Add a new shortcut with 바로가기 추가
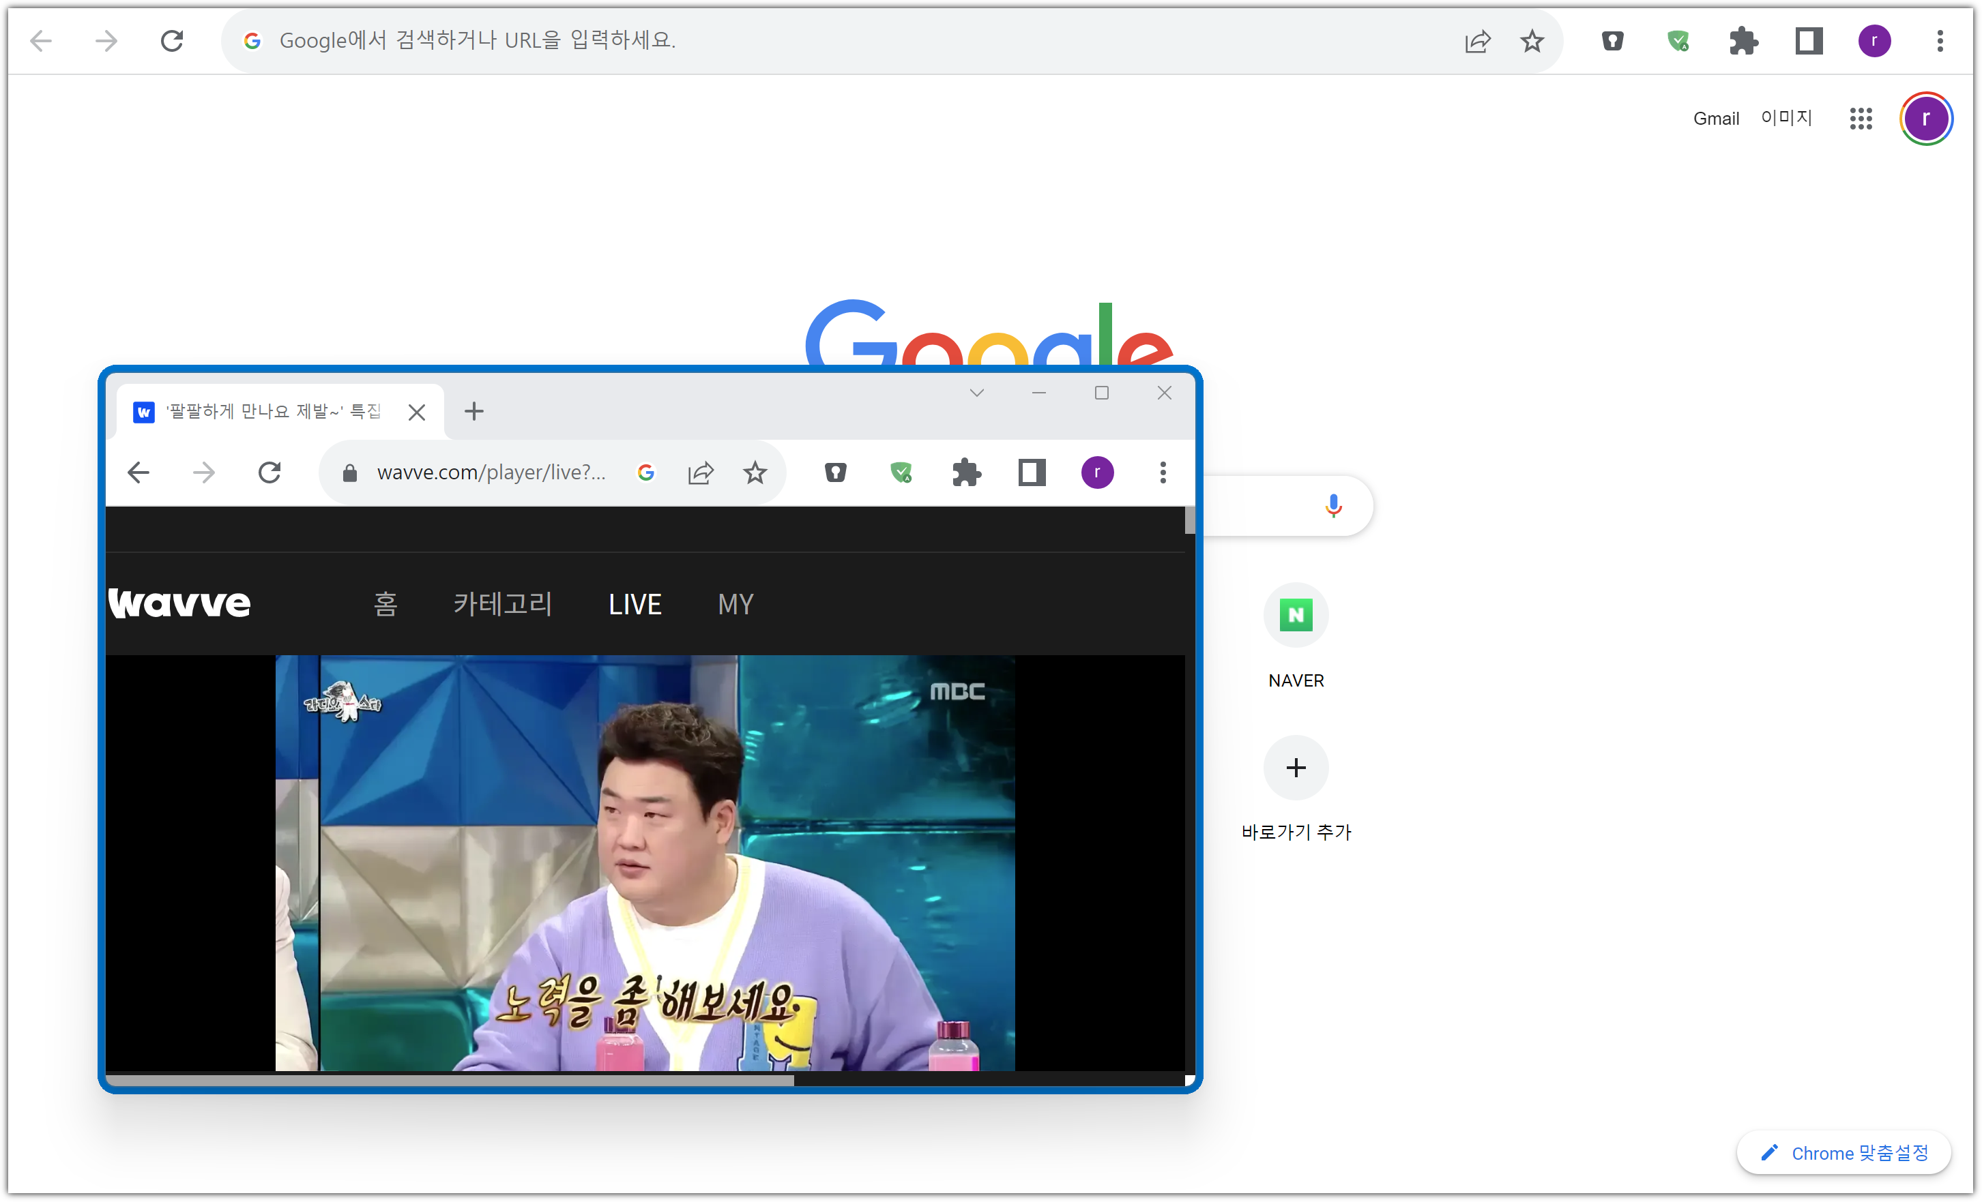Viewport: 1982px width, 1202px height. (x=1295, y=768)
